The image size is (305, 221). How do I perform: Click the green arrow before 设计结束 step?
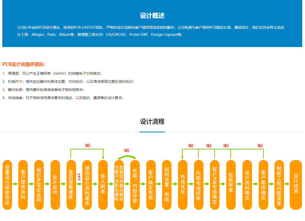[287, 184]
